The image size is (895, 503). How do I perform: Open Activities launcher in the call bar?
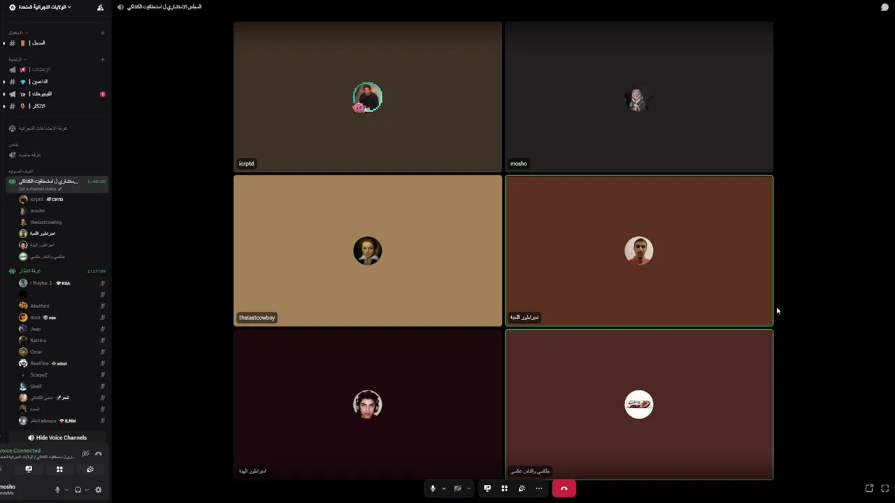click(x=504, y=488)
